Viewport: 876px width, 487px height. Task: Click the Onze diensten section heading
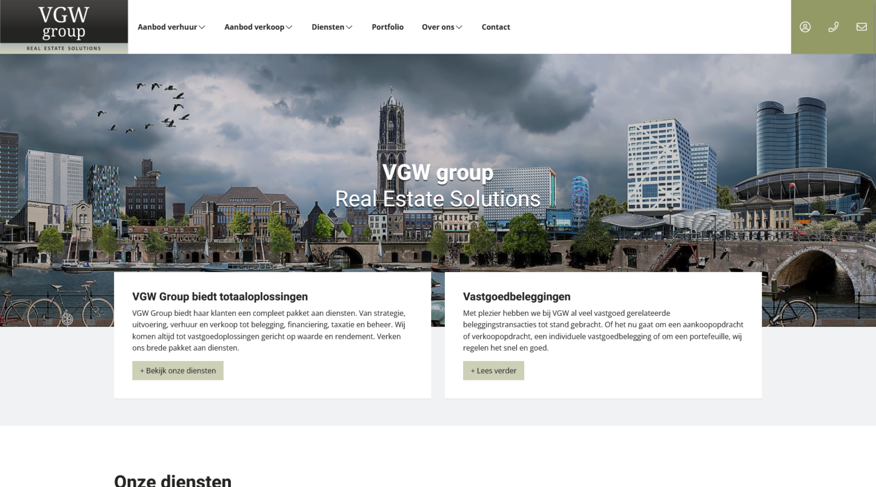(173, 480)
